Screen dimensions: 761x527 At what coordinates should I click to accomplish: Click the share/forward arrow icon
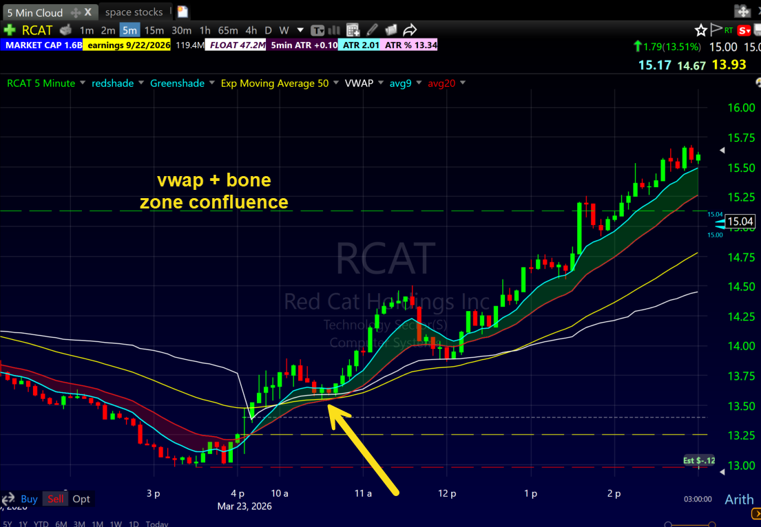tap(410, 30)
